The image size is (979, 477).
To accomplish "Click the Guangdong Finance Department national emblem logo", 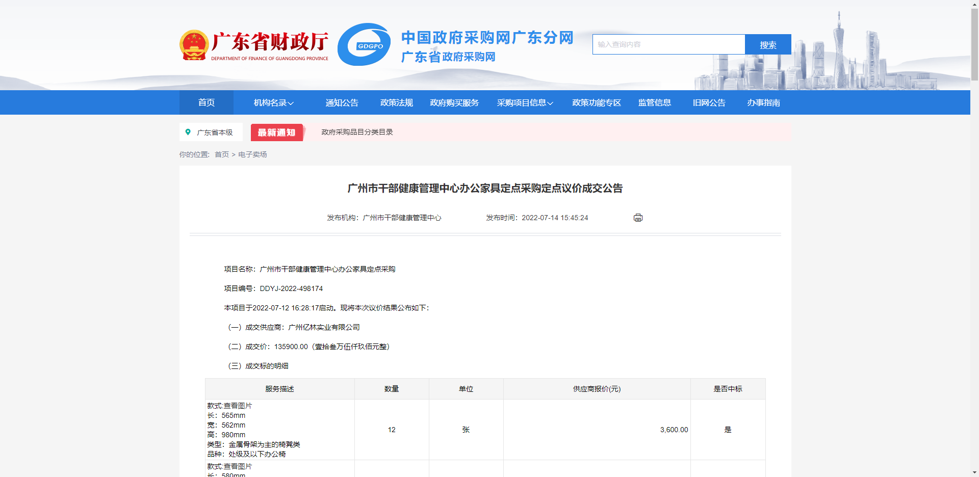I will click(194, 45).
